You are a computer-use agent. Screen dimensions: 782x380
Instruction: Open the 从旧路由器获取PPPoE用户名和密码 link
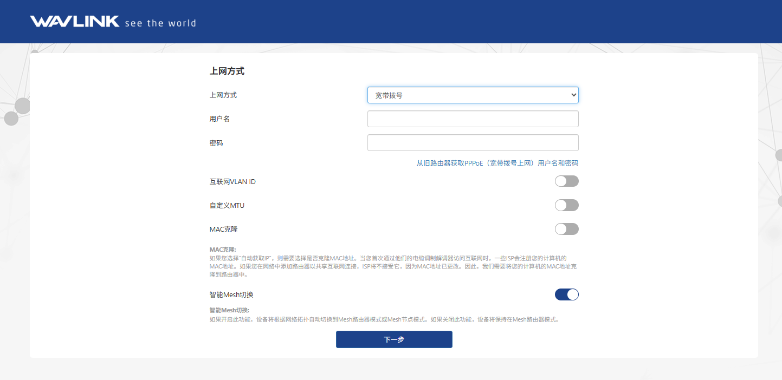(497, 163)
